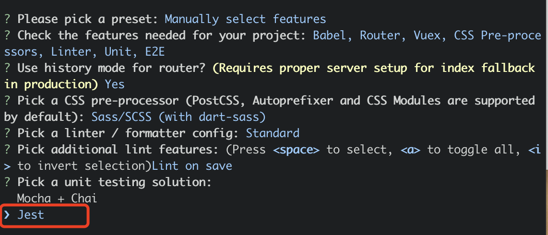
Task: Click the selection arrow beside Jest
Action: pyautogui.click(x=7, y=215)
